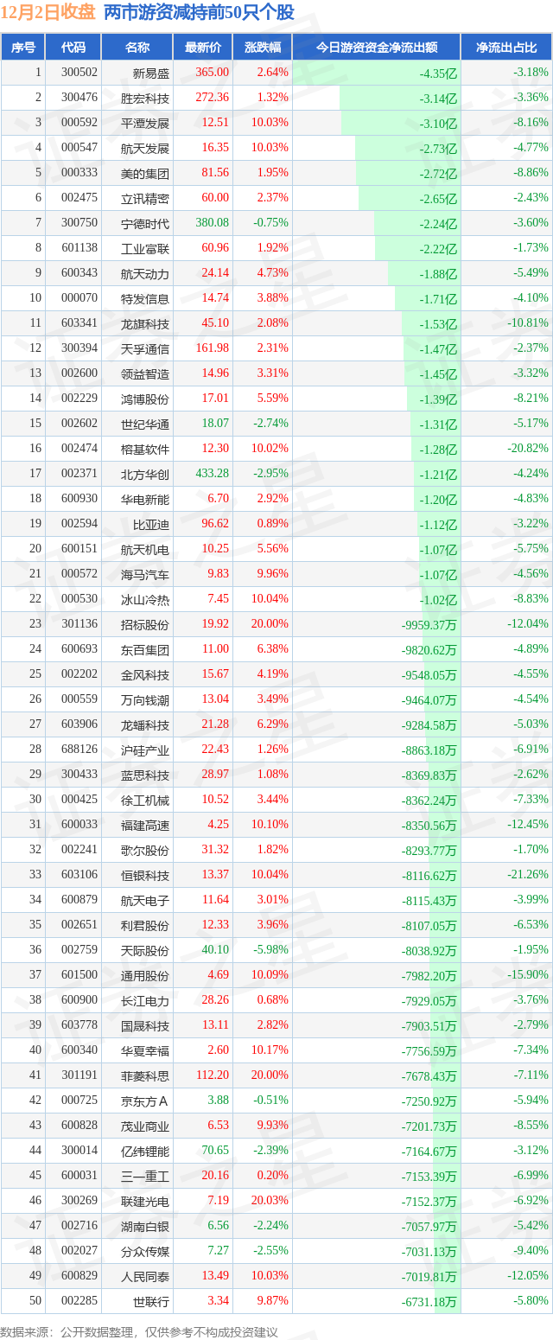Image resolution: width=553 pixels, height=1340 pixels.
Task: Click the 最新价 column header
Action: (x=203, y=48)
